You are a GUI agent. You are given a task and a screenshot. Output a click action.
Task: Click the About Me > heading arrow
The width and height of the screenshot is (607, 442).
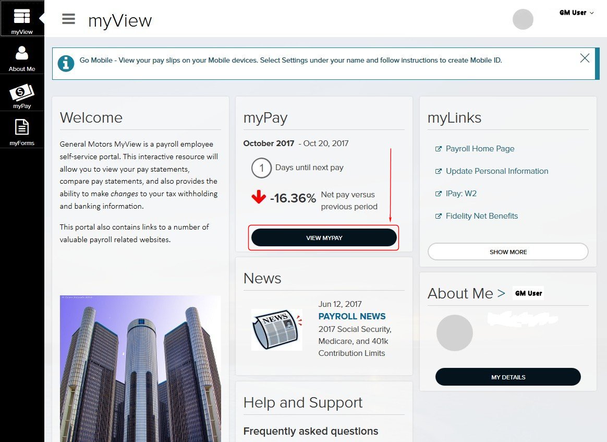click(501, 293)
